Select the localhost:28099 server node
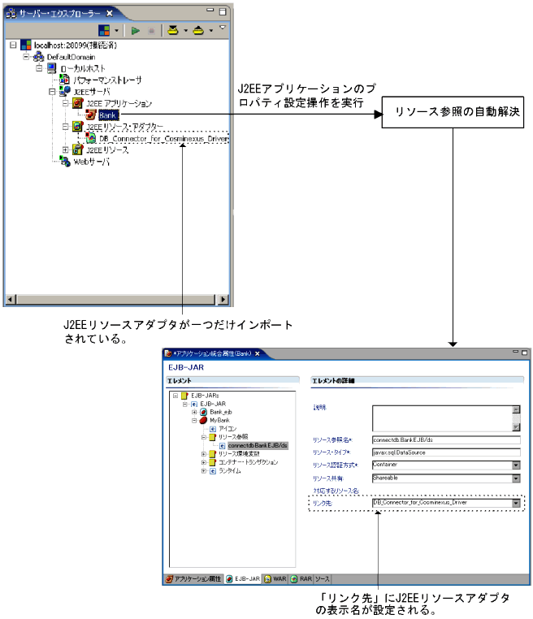 pos(75,45)
